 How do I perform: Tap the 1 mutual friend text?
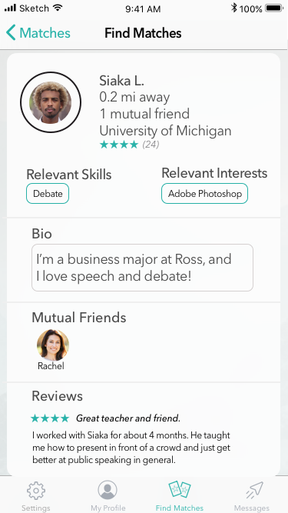(x=144, y=114)
